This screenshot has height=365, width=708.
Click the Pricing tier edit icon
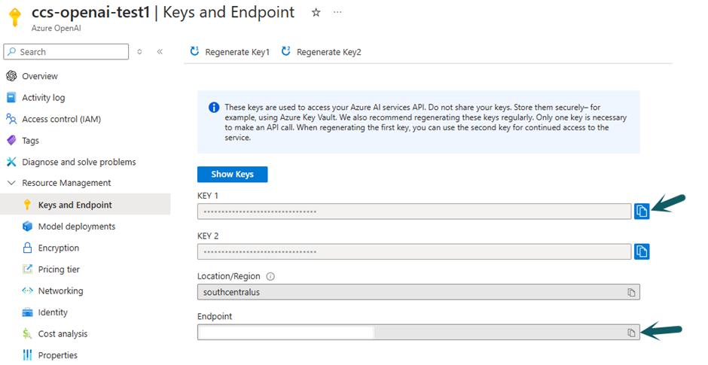[27, 269]
